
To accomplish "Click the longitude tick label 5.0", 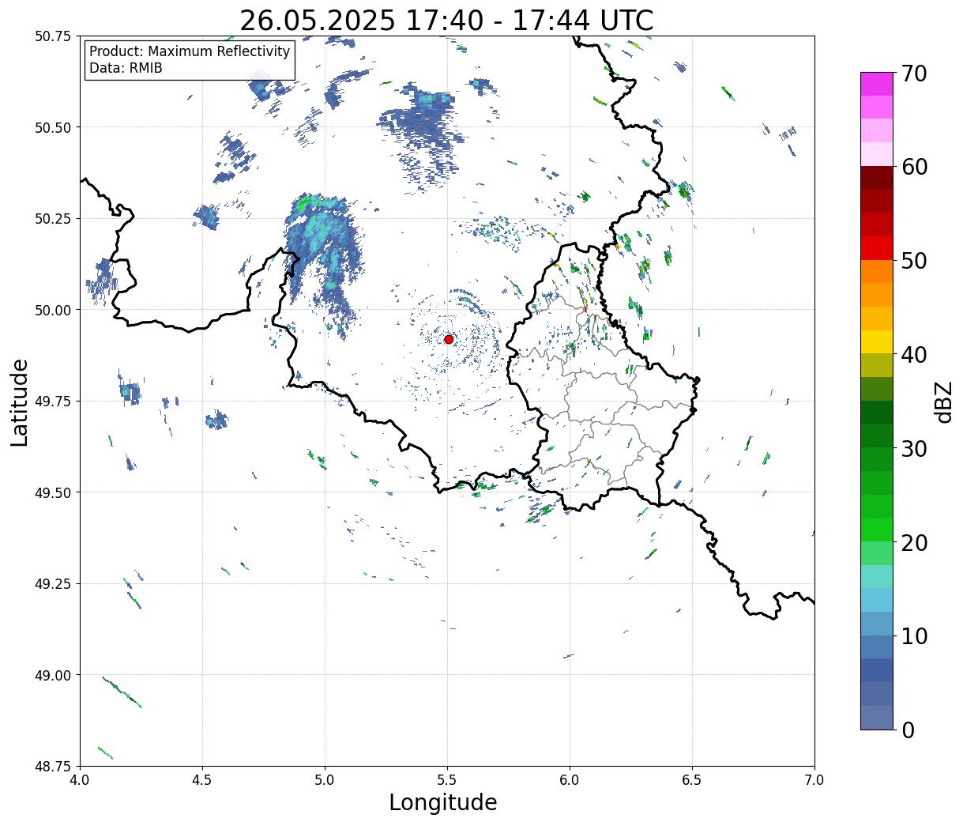I will pyautogui.click(x=325, y=780).
